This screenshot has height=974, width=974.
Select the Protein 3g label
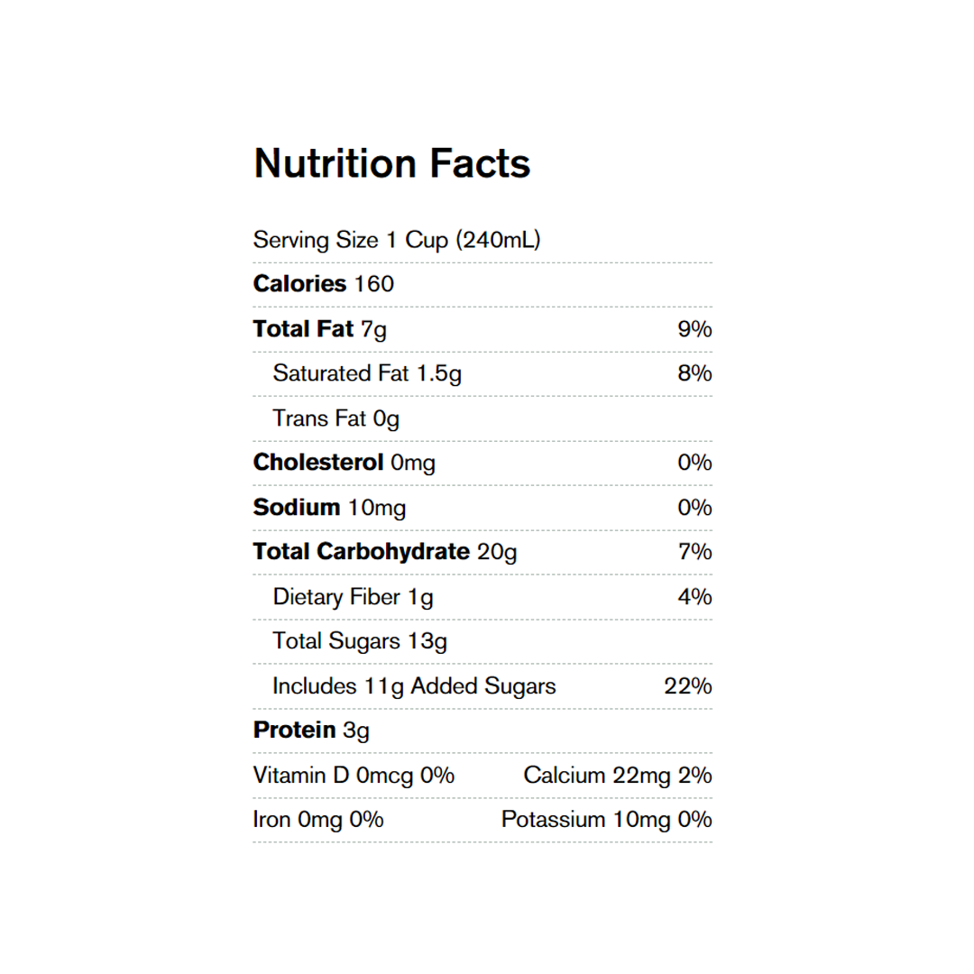[x=311, y=730]
